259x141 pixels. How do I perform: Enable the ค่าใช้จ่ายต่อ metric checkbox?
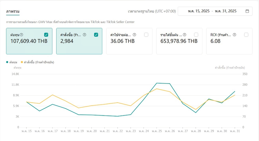tap(146, 35)
